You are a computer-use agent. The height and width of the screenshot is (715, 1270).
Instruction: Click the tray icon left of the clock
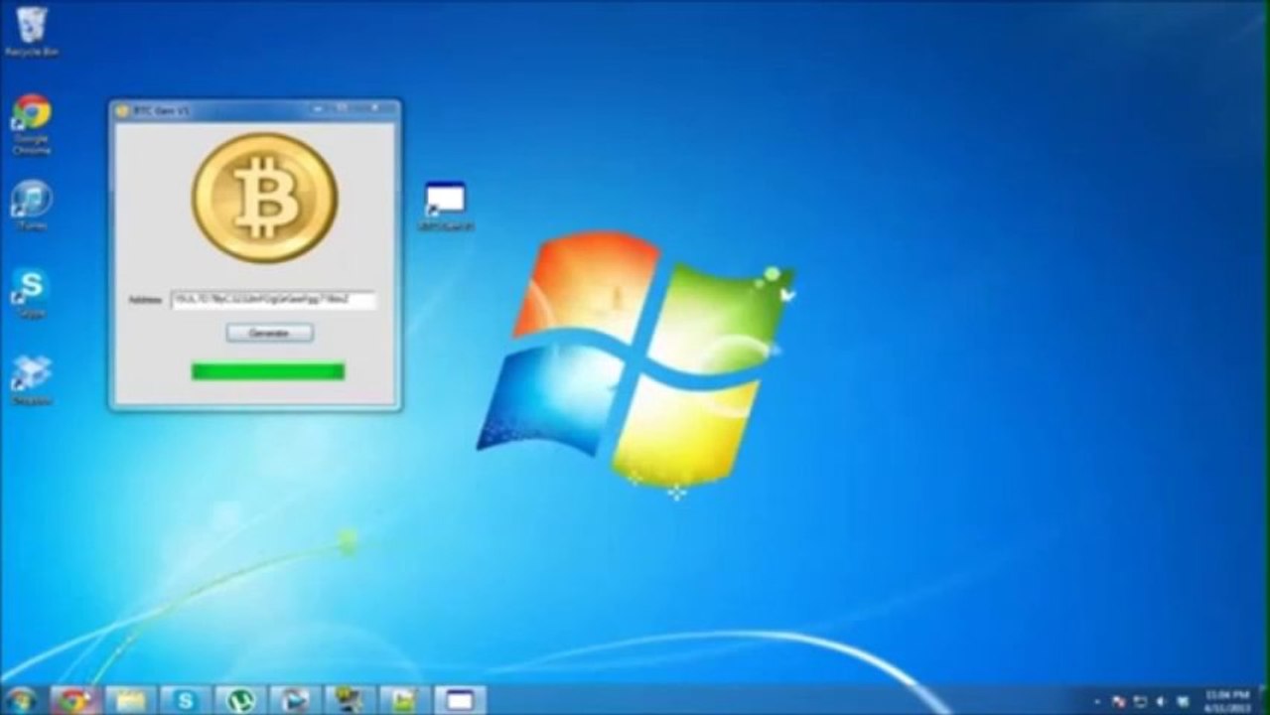(x=1183, y=702)
